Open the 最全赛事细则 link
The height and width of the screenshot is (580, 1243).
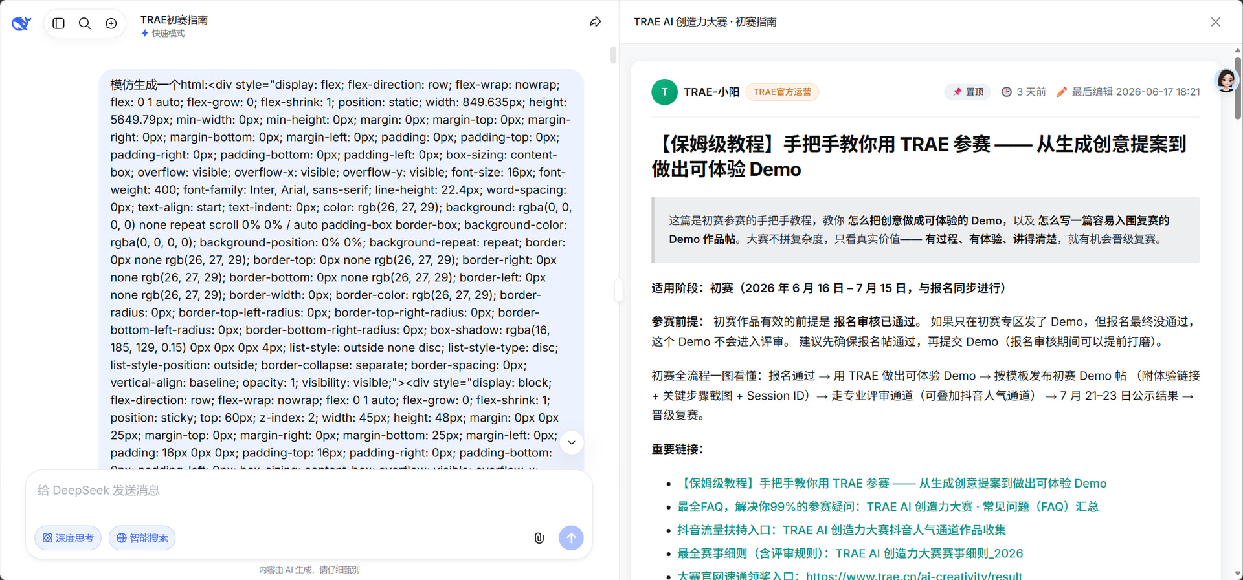[850, 553]
